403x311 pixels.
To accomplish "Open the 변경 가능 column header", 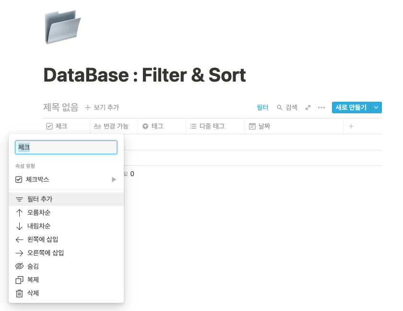I will [114, 126].
